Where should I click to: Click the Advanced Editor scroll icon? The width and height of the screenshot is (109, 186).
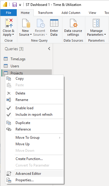9,174
